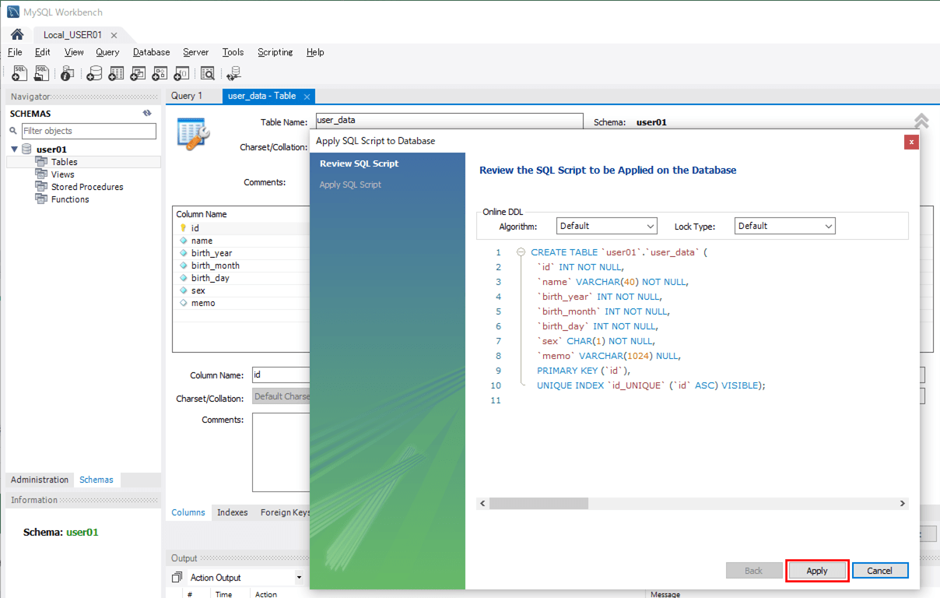Open the schema inspector toolbar icon

coord(68,73)
